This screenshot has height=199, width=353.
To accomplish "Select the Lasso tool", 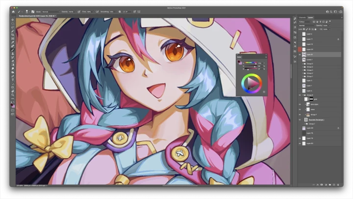I will pos(13,28).
